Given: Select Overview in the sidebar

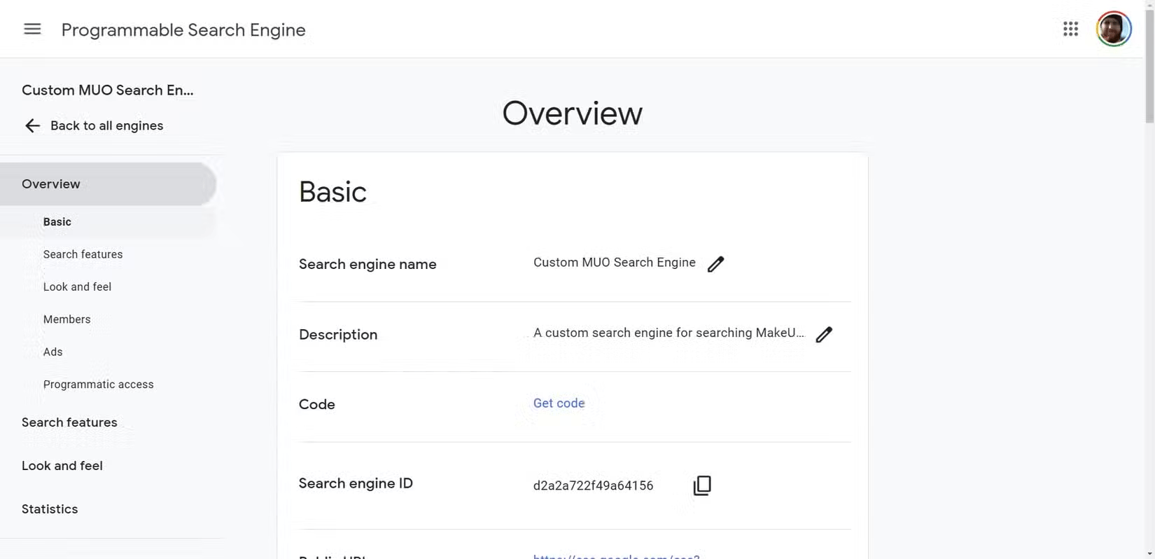Looking at the screenshot, I should (108, 184).
